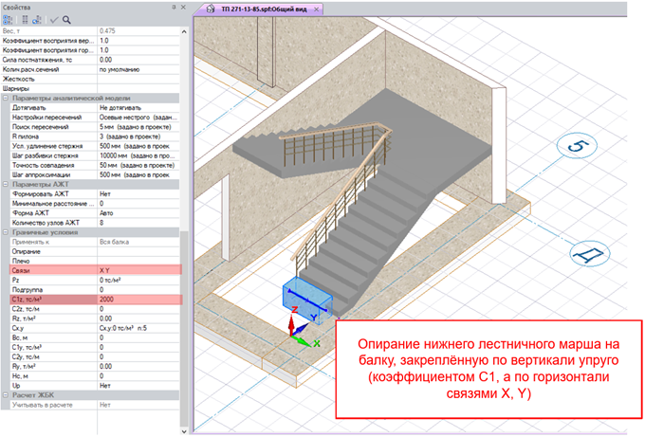Click the Hc, м value field
The width and height of the screenshot is (645, 437).
tap(138, 376)
